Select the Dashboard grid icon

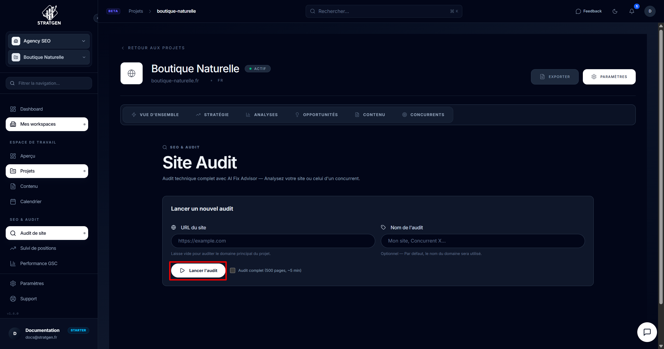(x=13, y=109)
